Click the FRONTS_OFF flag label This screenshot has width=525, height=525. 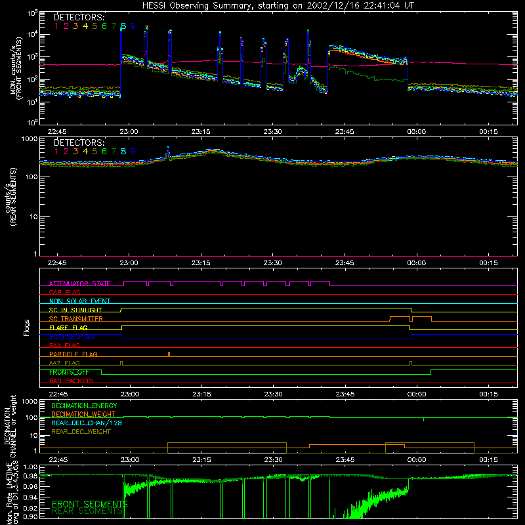point(69,372)
